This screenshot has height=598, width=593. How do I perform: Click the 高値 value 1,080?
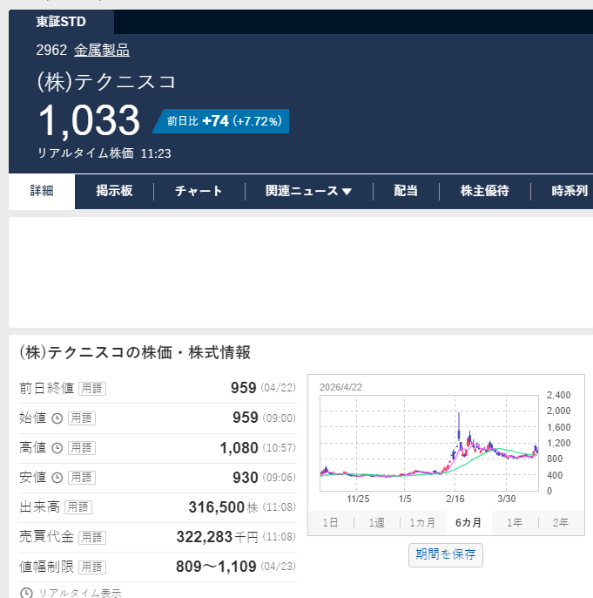(x=239, y=448)
